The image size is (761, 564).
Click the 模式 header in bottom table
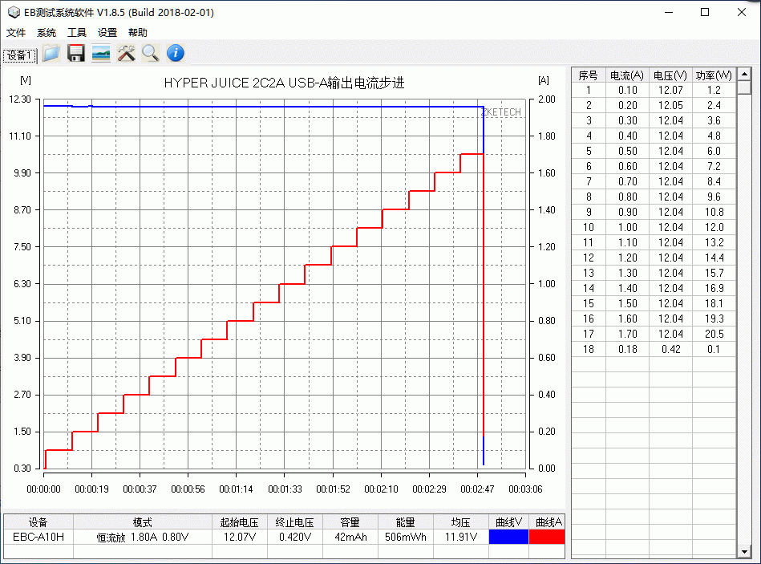coord(143,522)
